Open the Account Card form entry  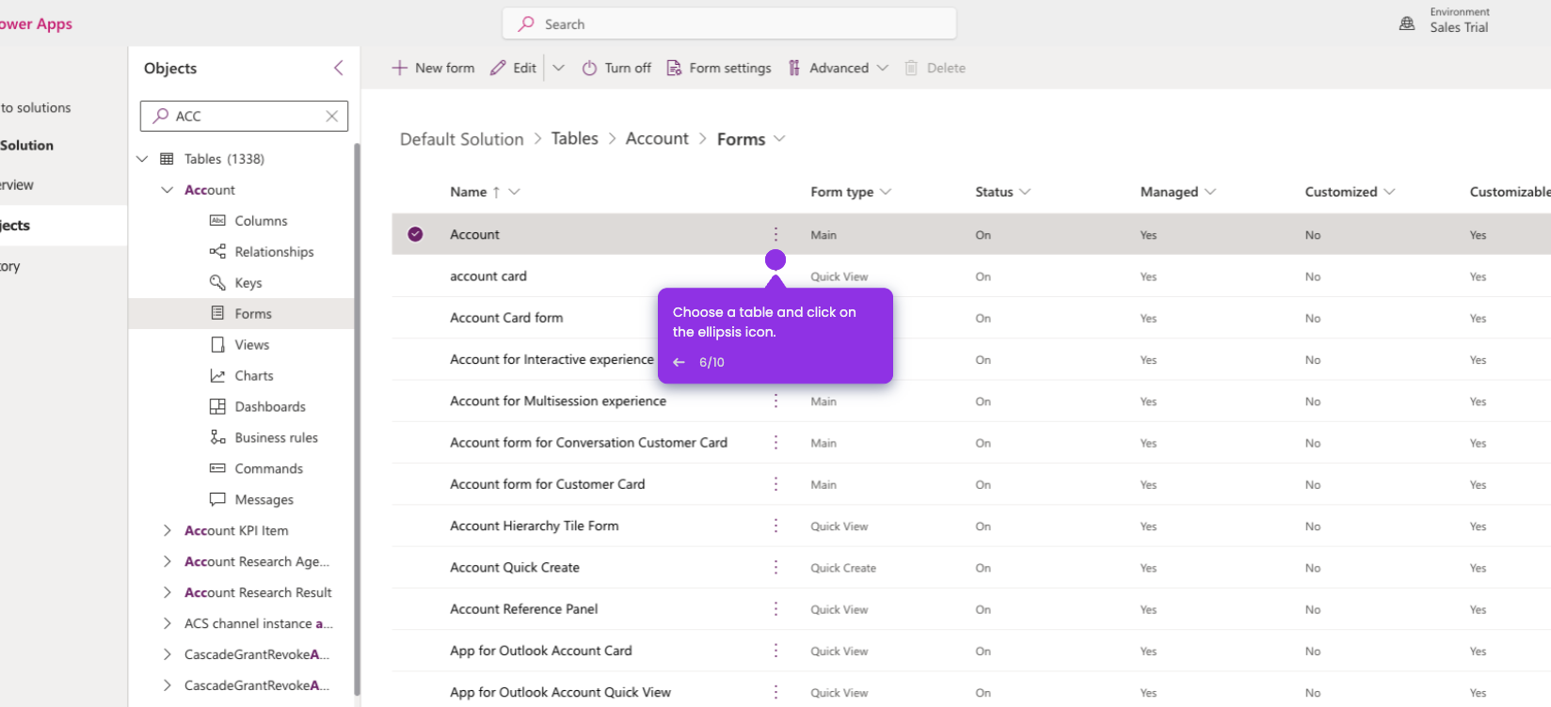click(x=506, y=318)
